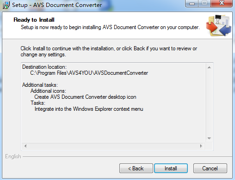Click the Install button
Viewport: 235px width, 180px height.
(x=171, y=168)
